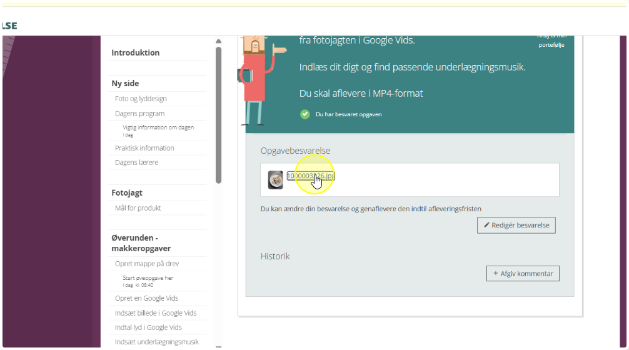629x350 pixels.
Task: Navigate to Praktisk information
Action: click(144, 148)
